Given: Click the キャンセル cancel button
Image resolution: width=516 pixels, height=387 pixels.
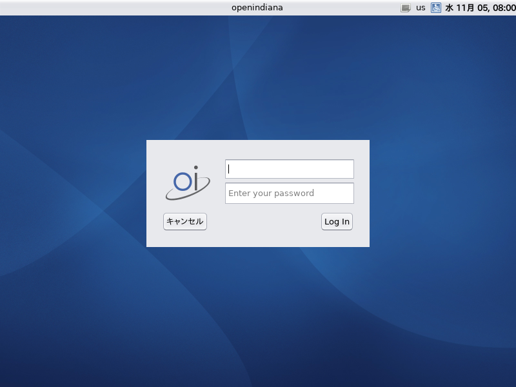Looking at the screenshot, I should pyautogui.click(x=185, y=221).
